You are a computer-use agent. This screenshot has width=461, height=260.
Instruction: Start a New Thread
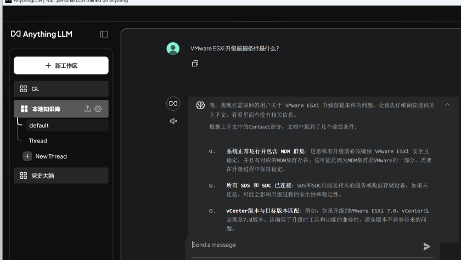click(44, 156)
